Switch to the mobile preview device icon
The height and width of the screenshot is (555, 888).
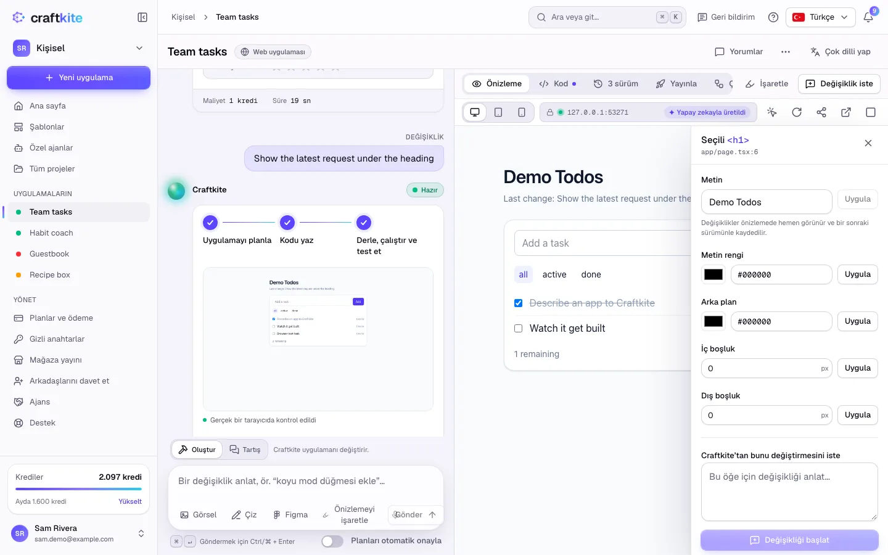(522, 112)
